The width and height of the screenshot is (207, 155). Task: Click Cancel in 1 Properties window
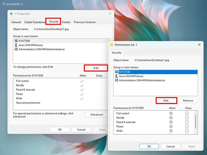point(81,130)
